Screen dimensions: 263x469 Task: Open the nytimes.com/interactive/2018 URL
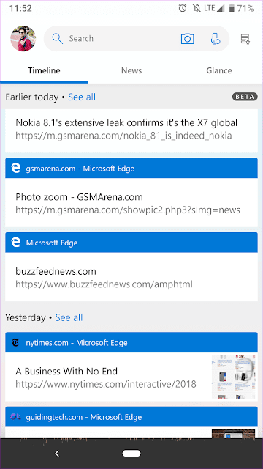pyautogui.click(x=106, y=384)
